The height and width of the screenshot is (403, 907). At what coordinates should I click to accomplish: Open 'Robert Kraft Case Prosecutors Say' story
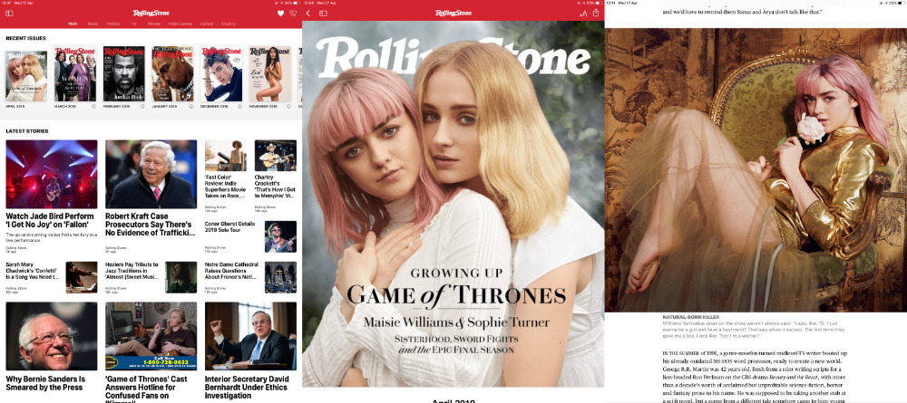(150, 225)
